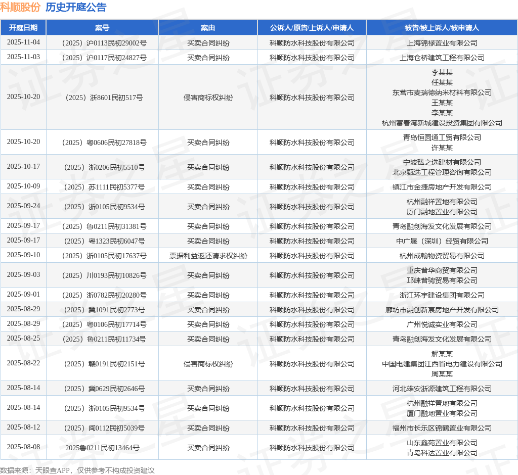Click defendant 邛崃普骋贸易有限公司

click(442, 280)
